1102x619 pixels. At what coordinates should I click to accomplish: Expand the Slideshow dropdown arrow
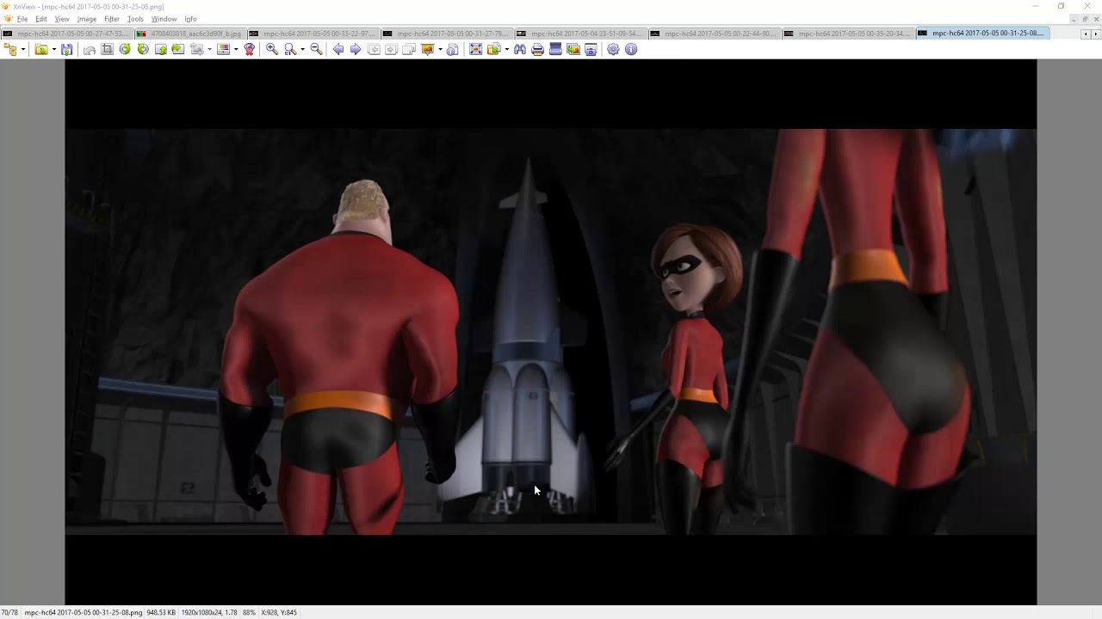click(440, 50)
